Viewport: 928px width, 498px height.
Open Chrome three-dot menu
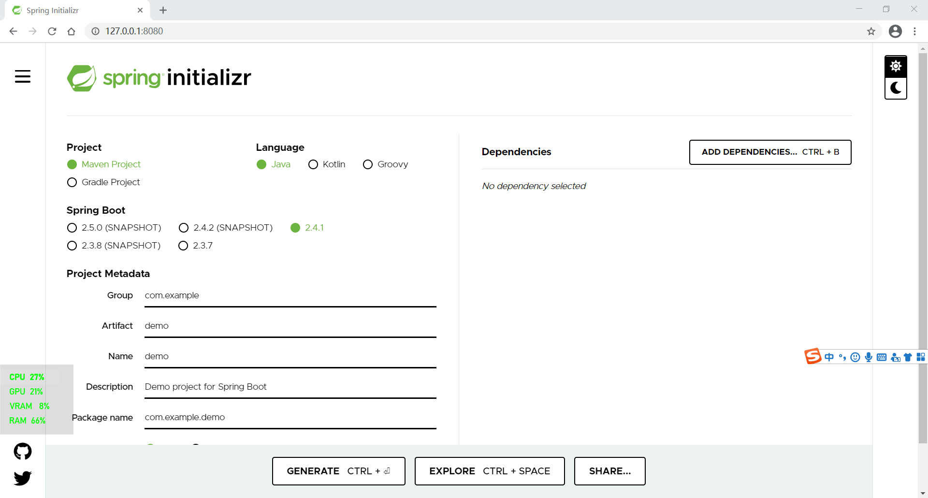(914, 31)
